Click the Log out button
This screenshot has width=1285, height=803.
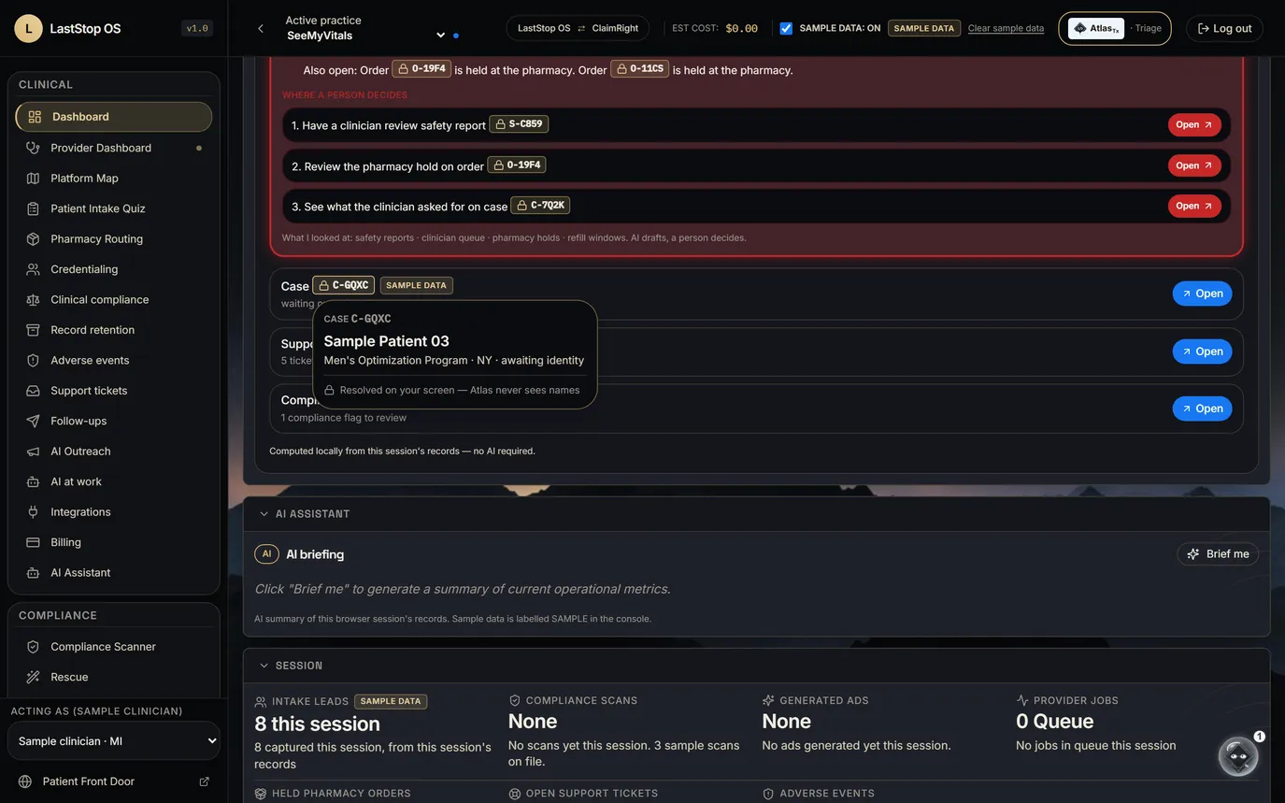pyautogui.click(x=1224, y=28)
